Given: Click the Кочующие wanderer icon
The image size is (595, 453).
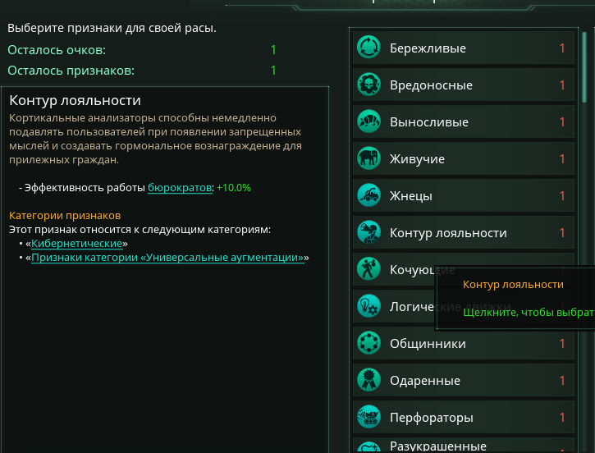Looking at the screenshot, I should tap(368, 269).
